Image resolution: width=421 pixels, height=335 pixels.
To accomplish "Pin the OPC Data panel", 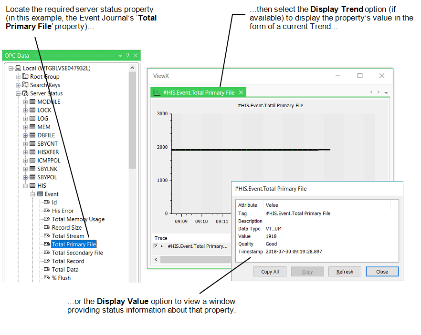I will (127, 56).
